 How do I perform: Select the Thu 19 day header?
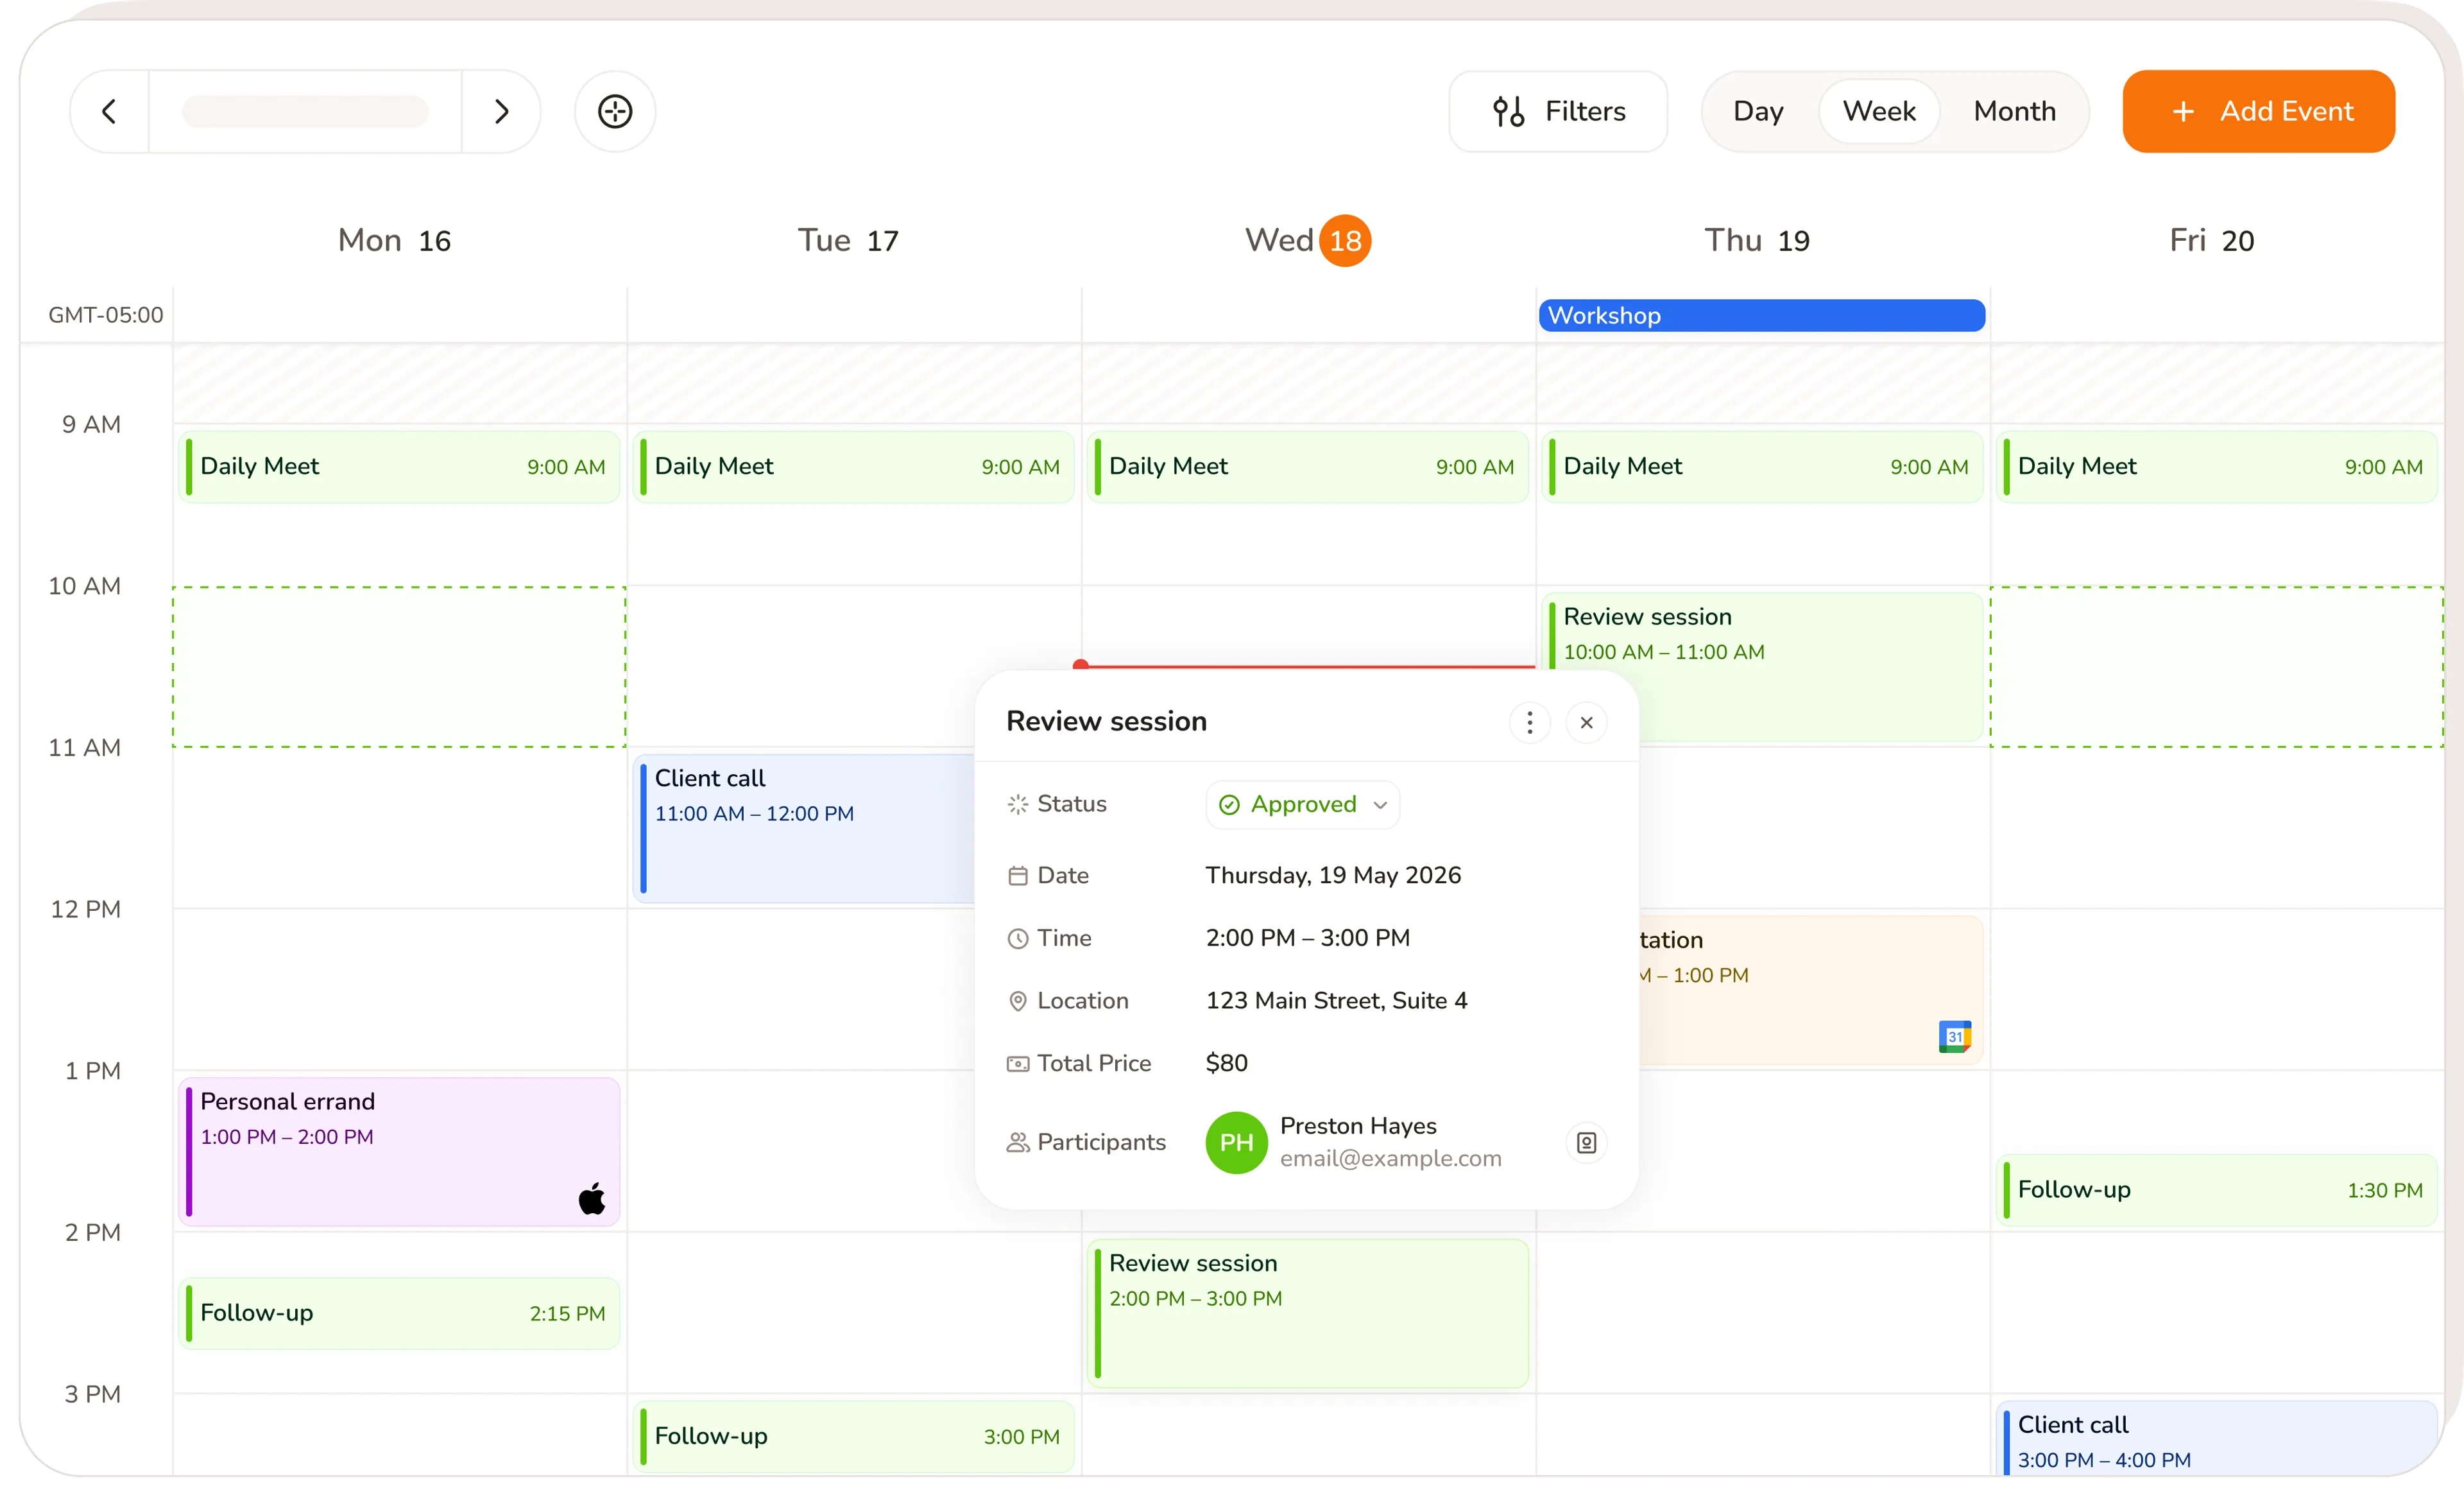1757,240
